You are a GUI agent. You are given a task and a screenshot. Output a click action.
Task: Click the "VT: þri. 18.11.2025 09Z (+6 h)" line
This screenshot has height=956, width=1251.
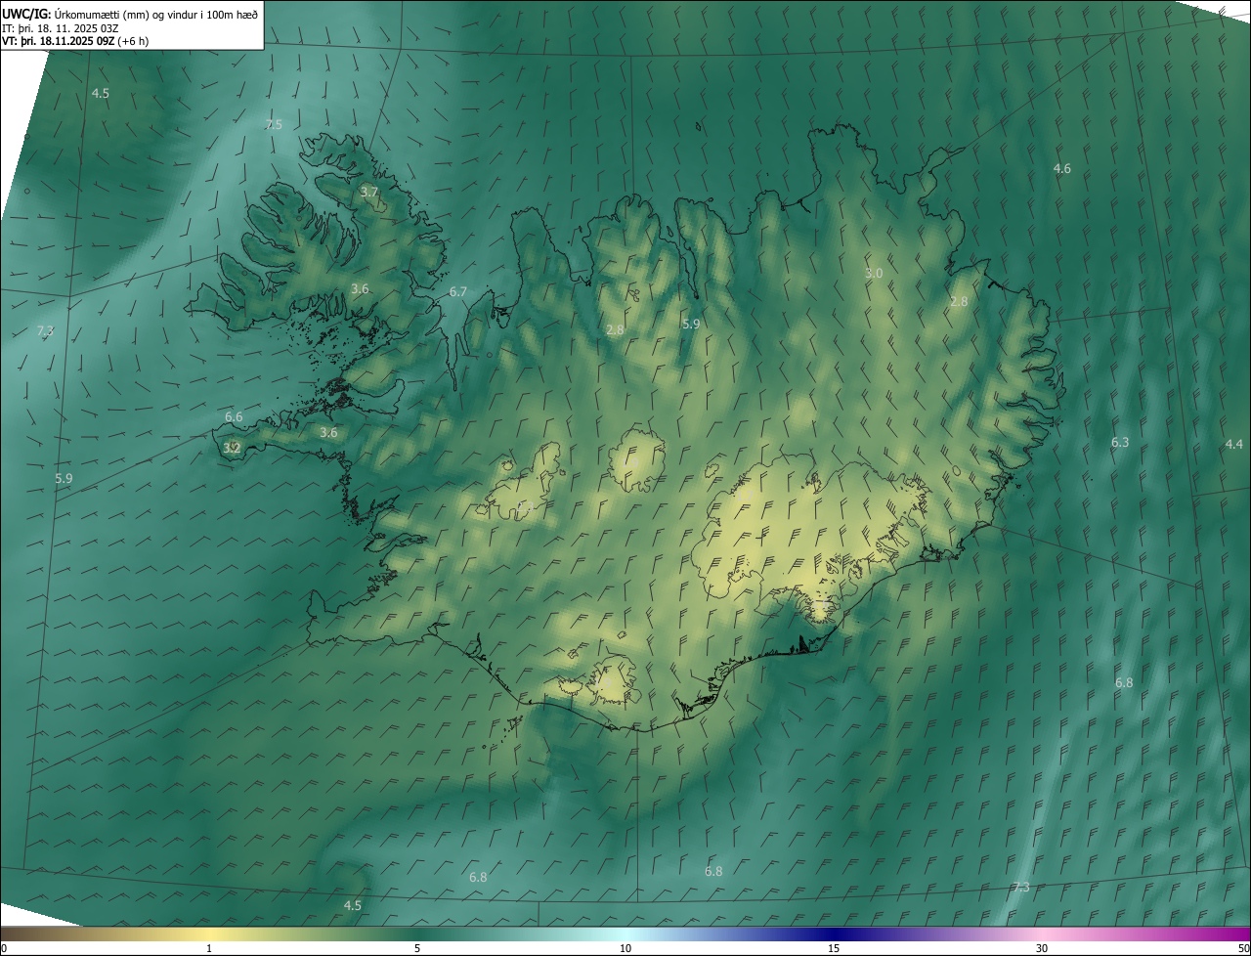pyautogui.click(x=75, y=41)
